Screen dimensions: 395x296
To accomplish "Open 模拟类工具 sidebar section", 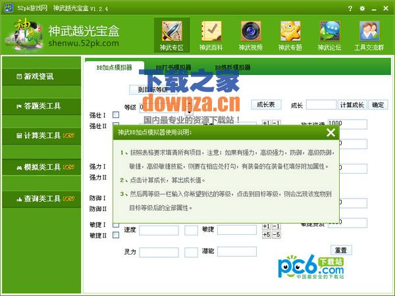I will point(41,167).
